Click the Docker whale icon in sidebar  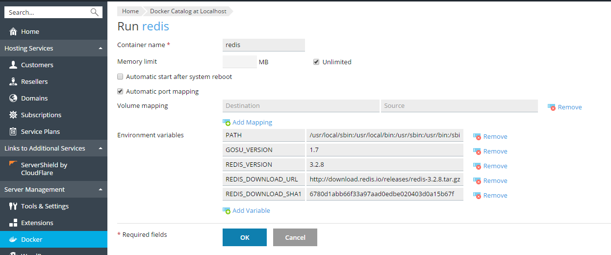pos(13,239)
